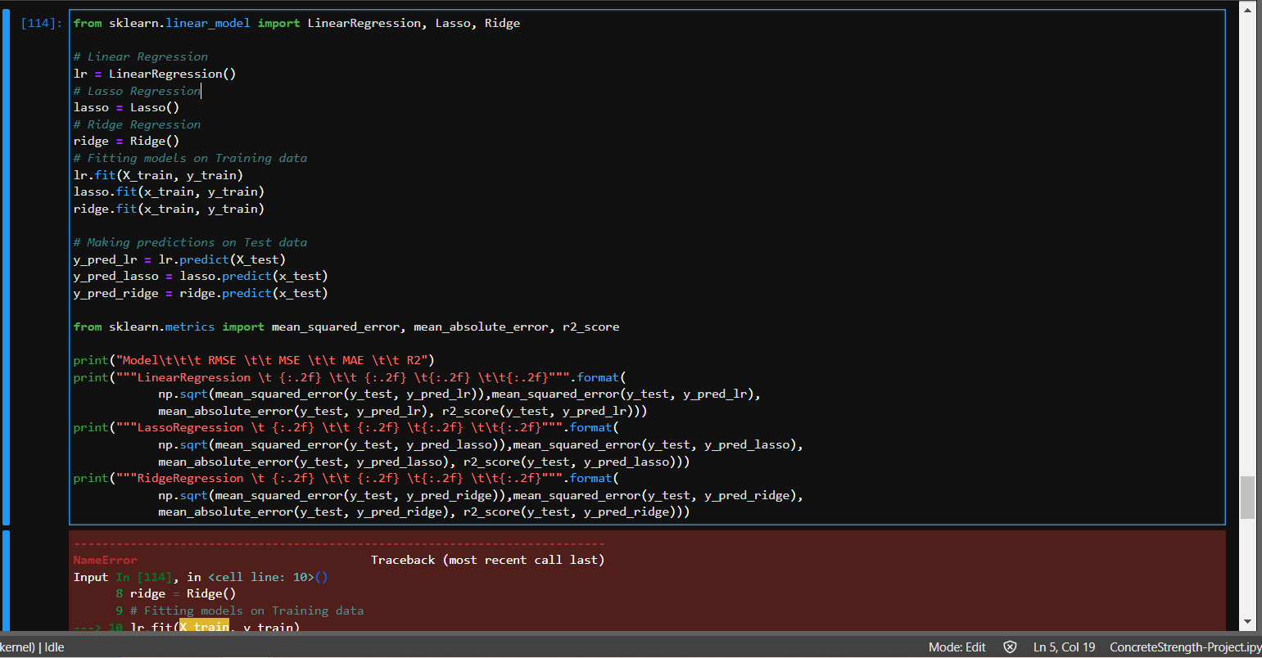Viewport: 1262px width, 658px height.
Task: Click the LinearRegression print format line
Action: point(350,377)
